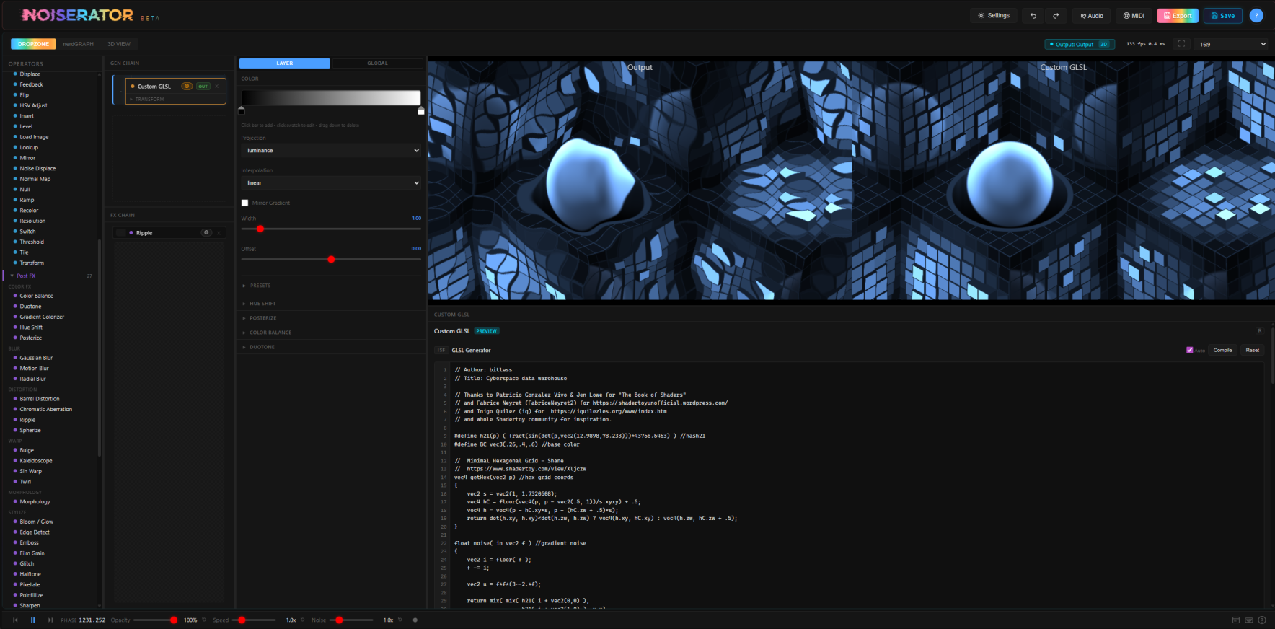The height and width of the screenshot is (629, 1275).
Task: Enable the Mirror Gradient checkbox
Action: 244,203
